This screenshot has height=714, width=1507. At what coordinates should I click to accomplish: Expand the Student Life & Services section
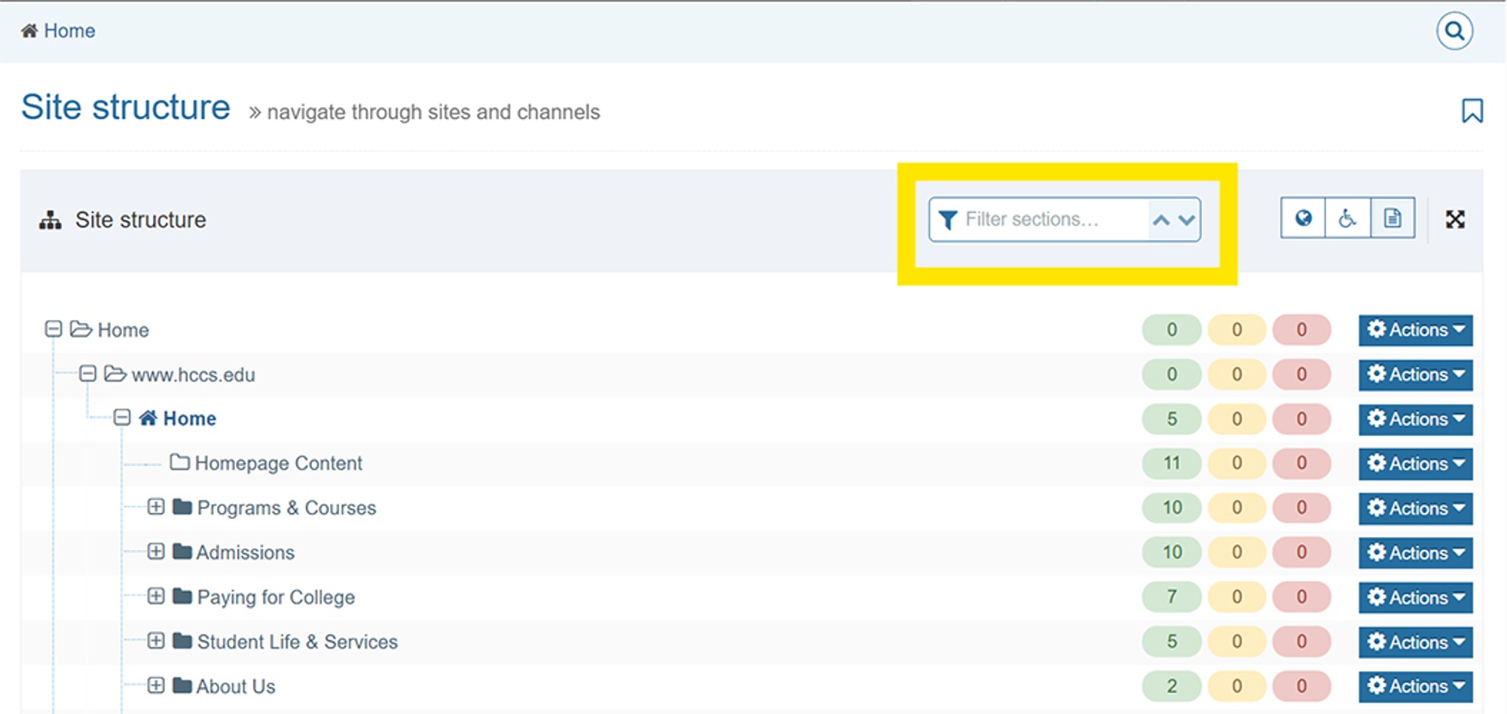[156, 641]
